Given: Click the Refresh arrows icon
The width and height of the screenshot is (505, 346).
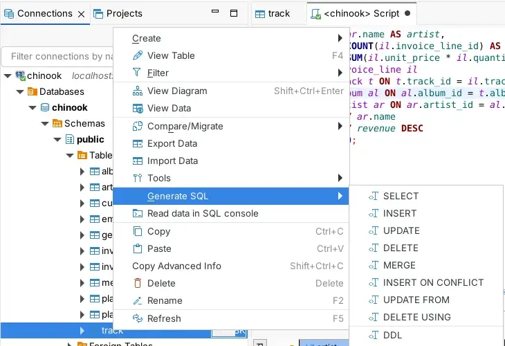Looking at the screenshot, I should click(x=138, y=318).
